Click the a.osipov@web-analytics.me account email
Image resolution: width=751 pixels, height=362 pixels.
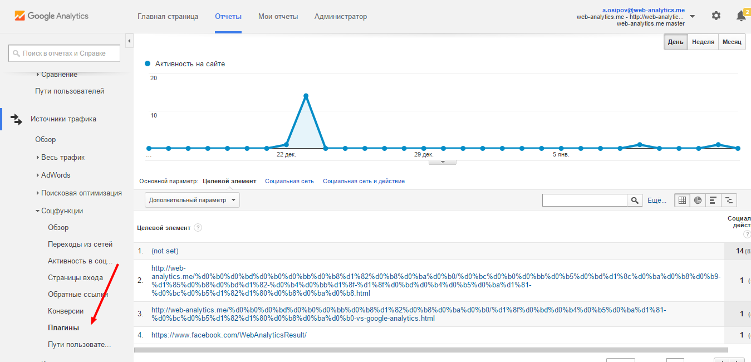pos(643,10)
